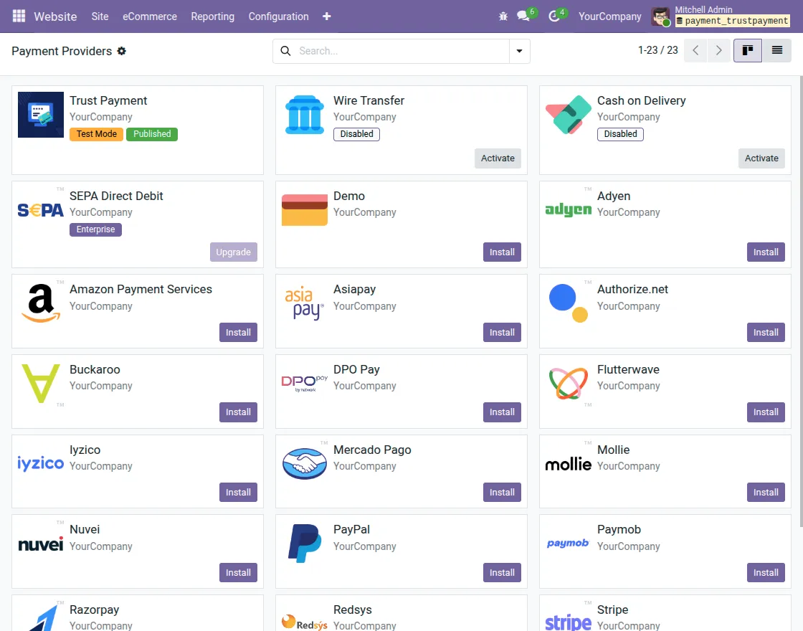Click the gear icon beside Payment Providers title

coord(122,51)
